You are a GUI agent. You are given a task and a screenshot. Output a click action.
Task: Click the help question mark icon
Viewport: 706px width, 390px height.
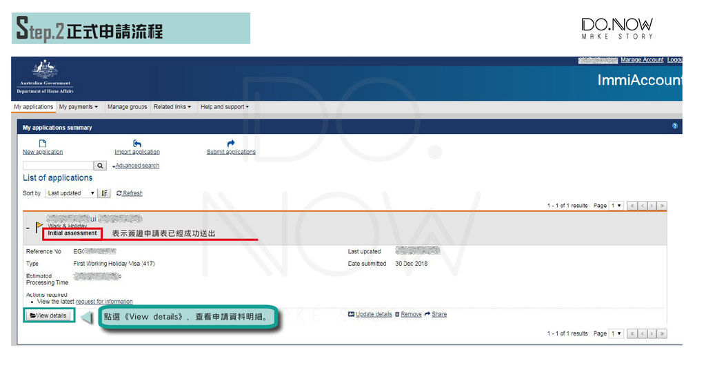674,126
